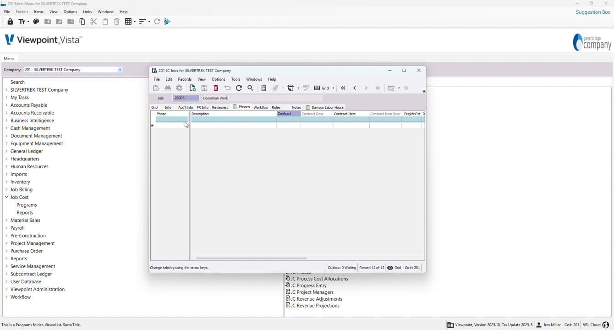Open JC Process Cost Allocations program
This screenshot has width=614, height=330.
pos(317,279)
